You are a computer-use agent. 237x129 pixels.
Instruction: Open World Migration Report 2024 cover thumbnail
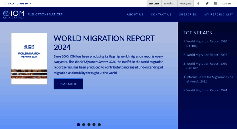[x=29, y=59]
